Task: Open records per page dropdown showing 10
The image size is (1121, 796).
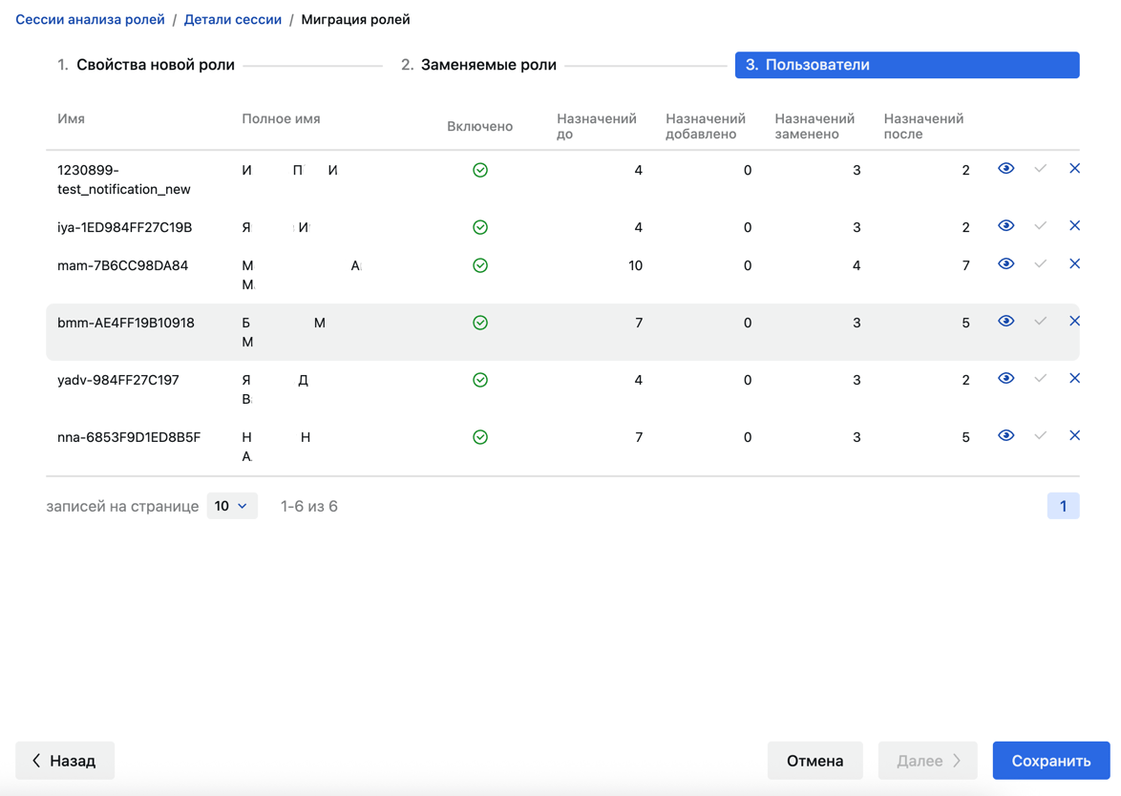Action: pyautogui.click(x=232, y=506)
